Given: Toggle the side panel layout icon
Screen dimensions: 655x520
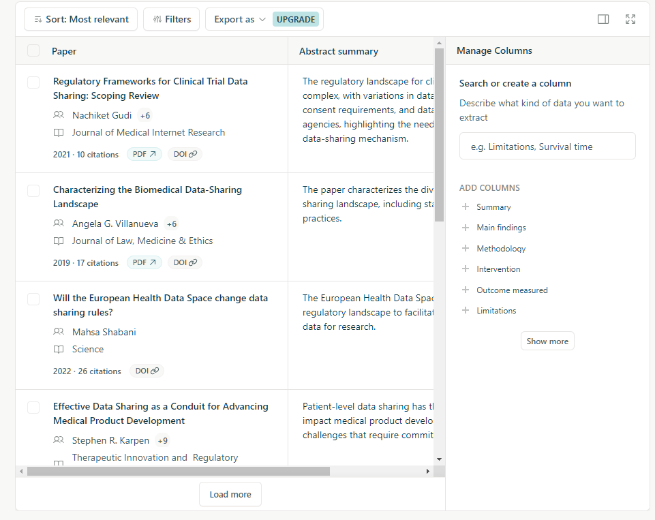Looking at the screenshot, I should (603, 19).
